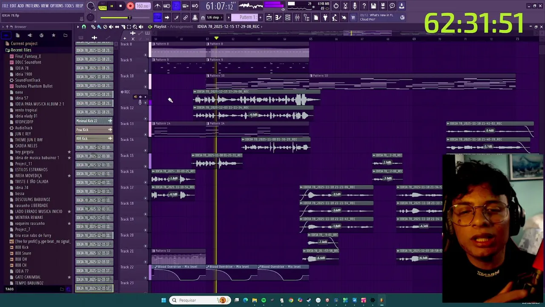The image size is (545, 307).
Task: Click the 160 tempo field
Action: pos(143,6)
